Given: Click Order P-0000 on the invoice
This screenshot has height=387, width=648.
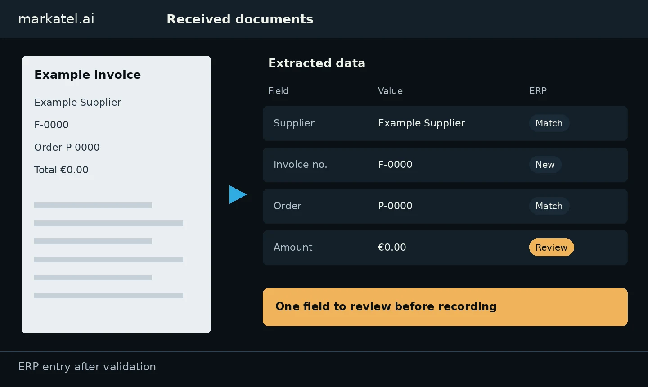Looking at the screenshot, I should click(67, 147).
